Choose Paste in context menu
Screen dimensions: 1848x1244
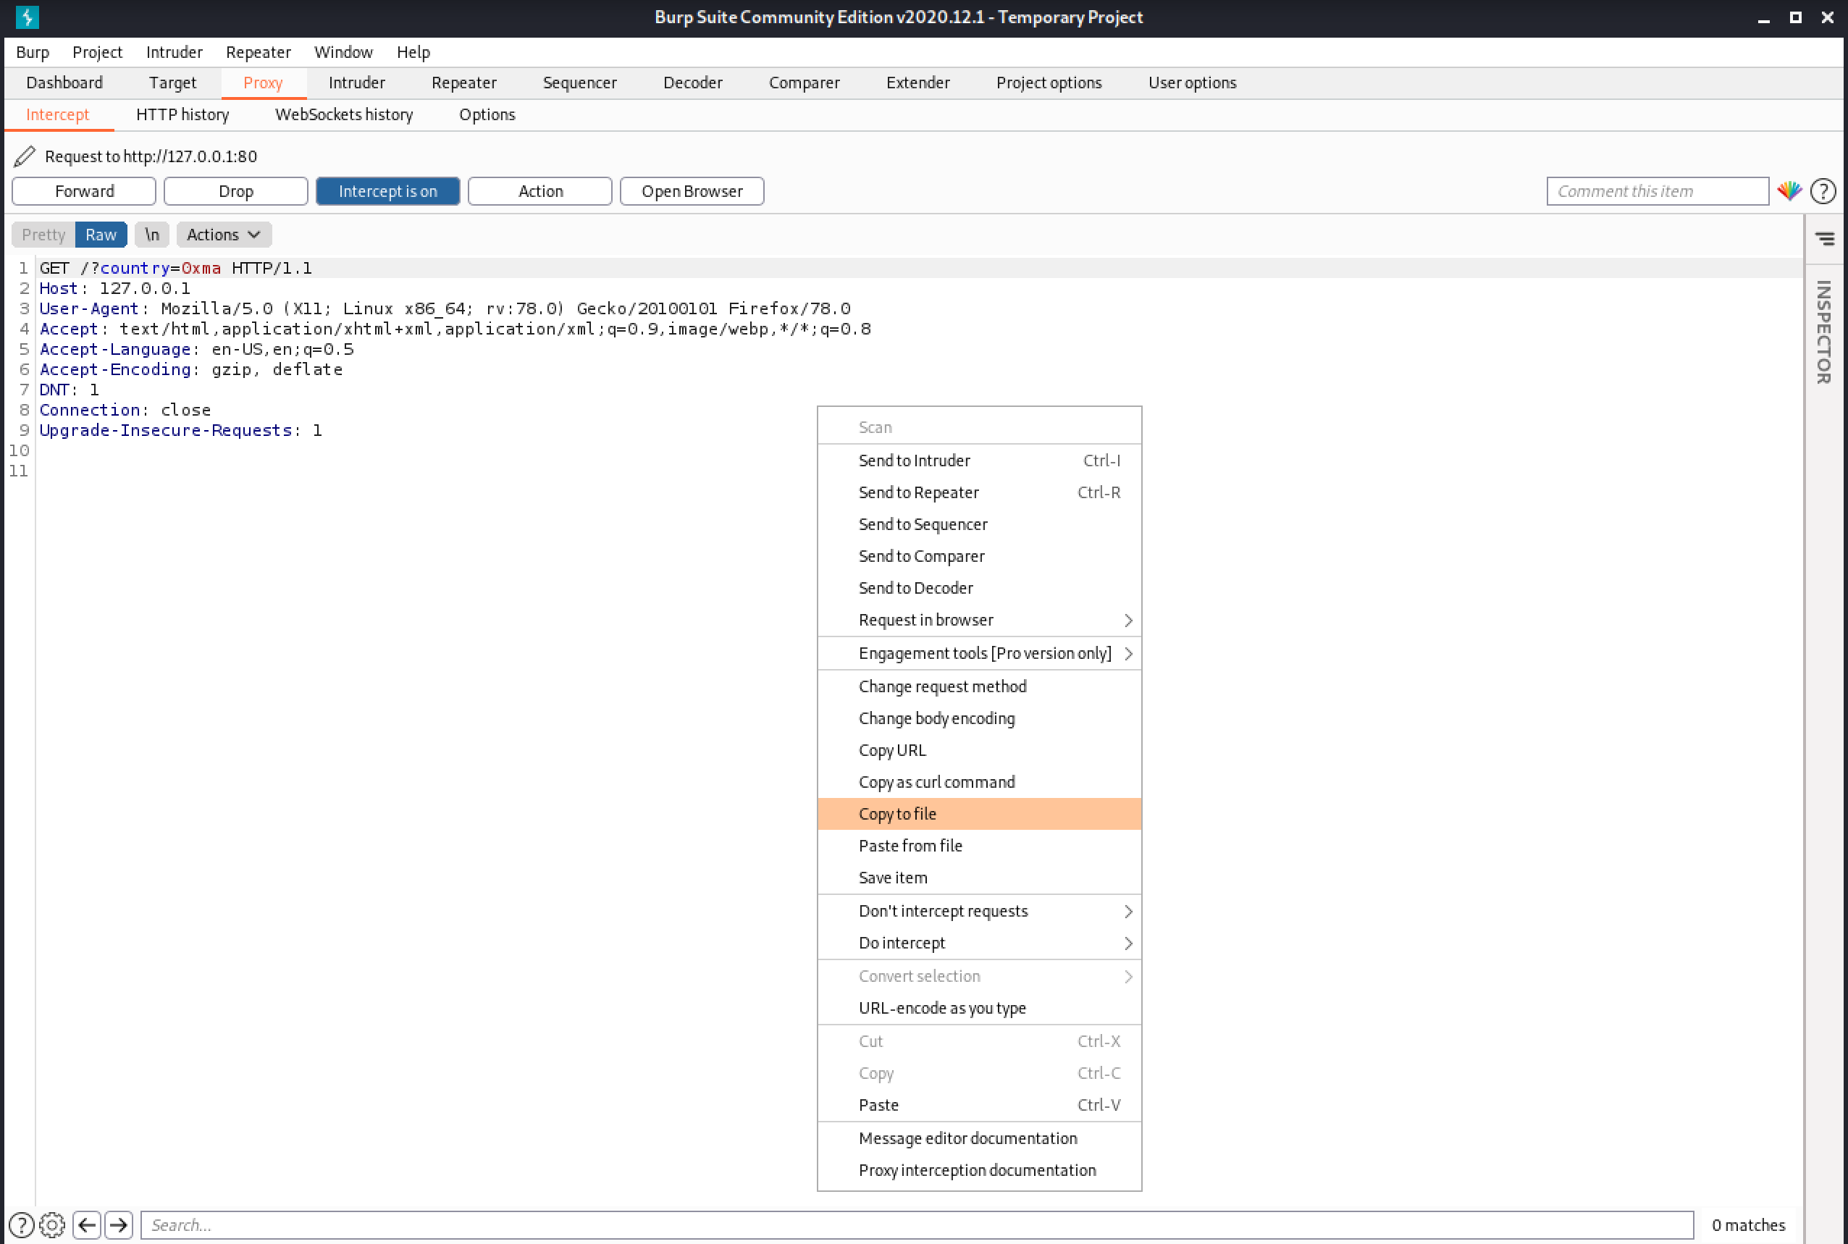[x=979, y=1104]
